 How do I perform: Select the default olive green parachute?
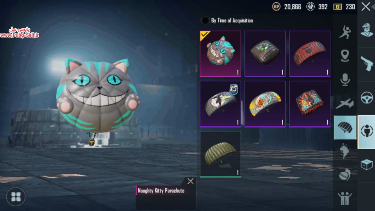(220, 154)
